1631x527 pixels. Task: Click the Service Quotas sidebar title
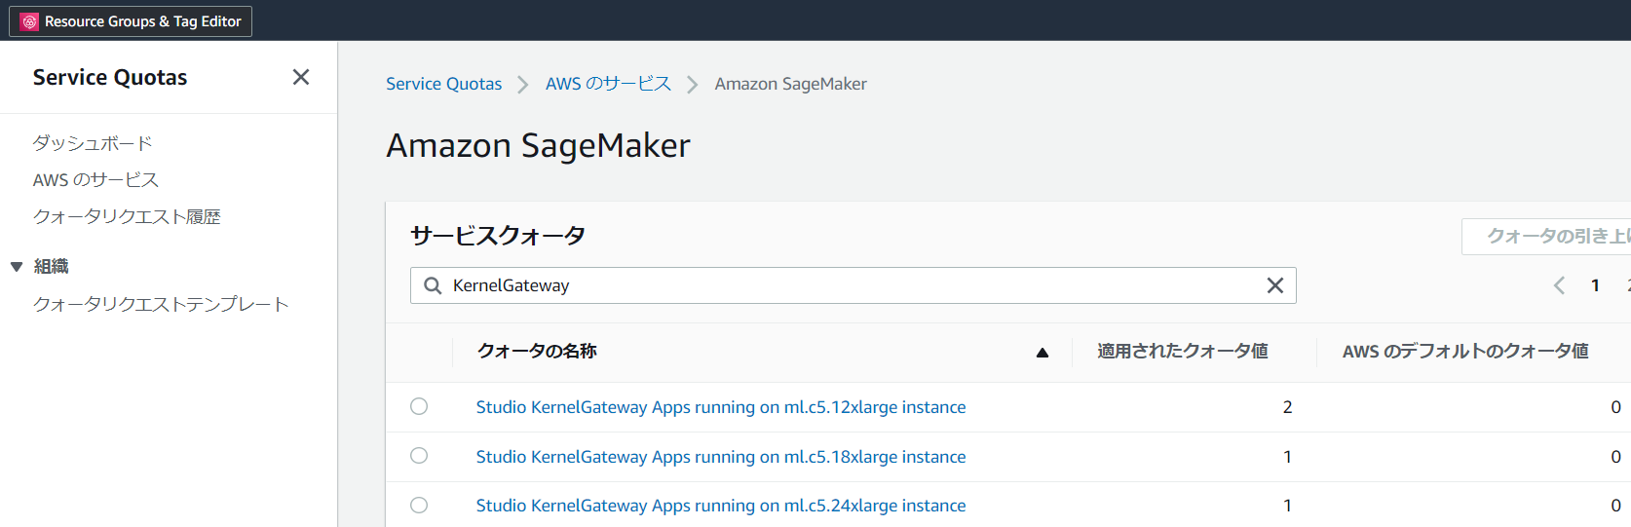(110, 77)
